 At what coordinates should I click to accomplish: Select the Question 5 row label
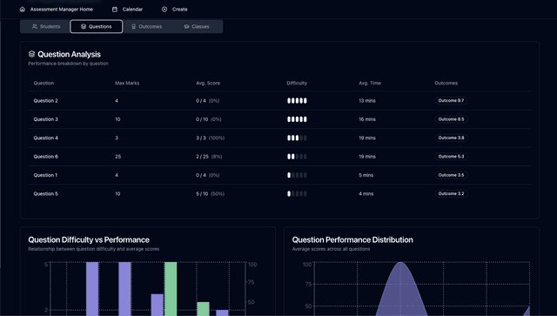[46, 194]
